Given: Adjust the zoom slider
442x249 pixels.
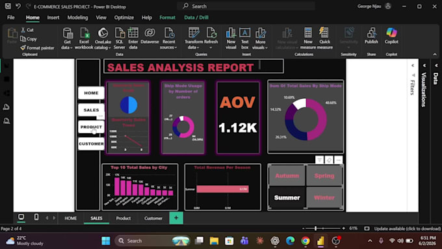Looking at the screenshot, I should (x=316, y=228).
